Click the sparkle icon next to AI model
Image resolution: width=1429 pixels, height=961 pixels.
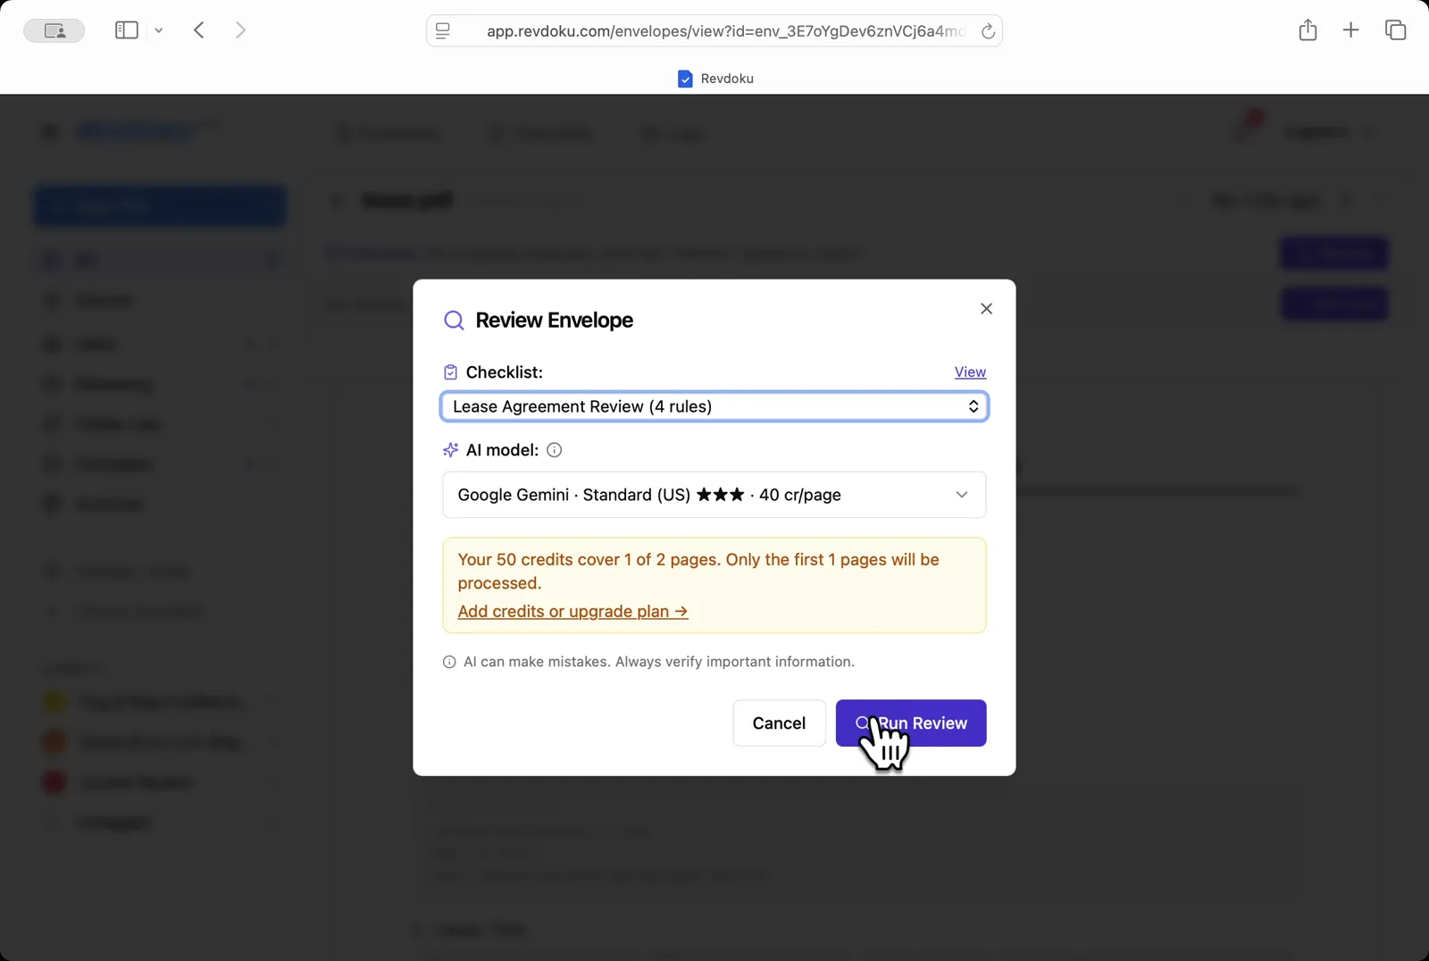coord(451,449)
